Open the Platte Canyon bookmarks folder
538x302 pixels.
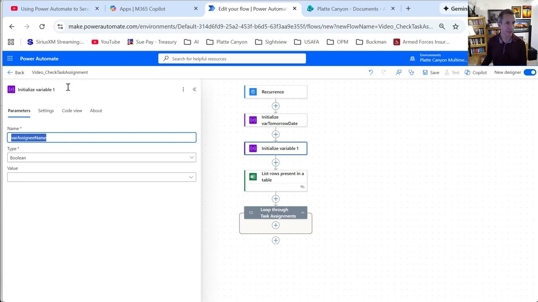(x=227, y=42)
